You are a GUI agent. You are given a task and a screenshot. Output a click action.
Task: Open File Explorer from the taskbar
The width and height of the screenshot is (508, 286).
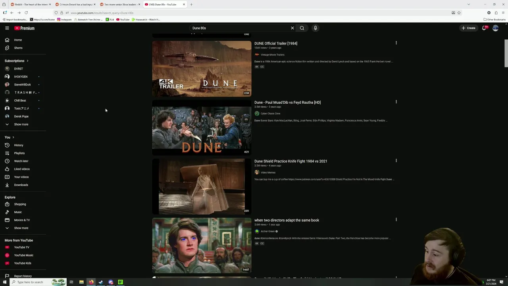tap(81, 282)
